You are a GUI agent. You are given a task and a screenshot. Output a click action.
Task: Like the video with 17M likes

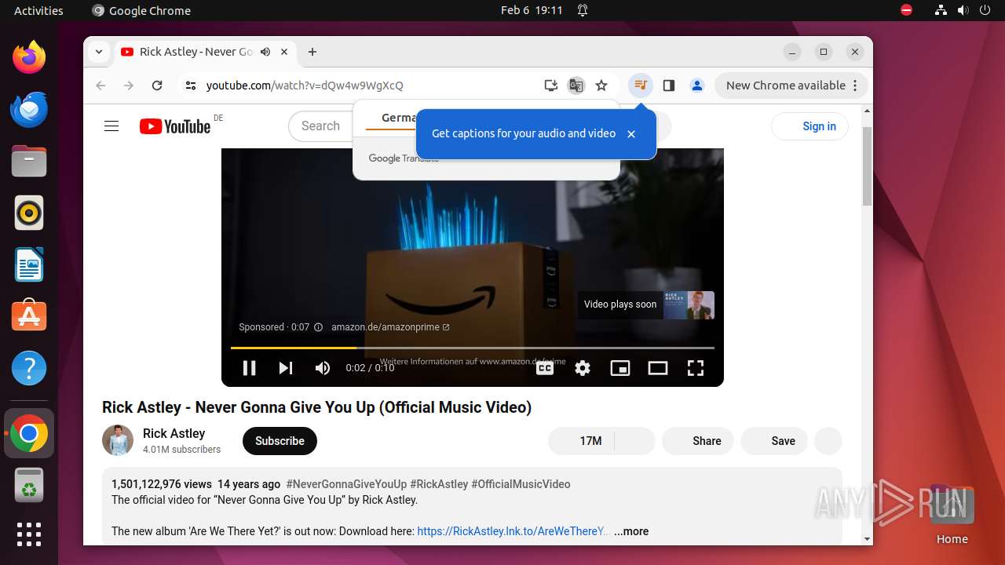pyautogui.click(x=581, y=441)
